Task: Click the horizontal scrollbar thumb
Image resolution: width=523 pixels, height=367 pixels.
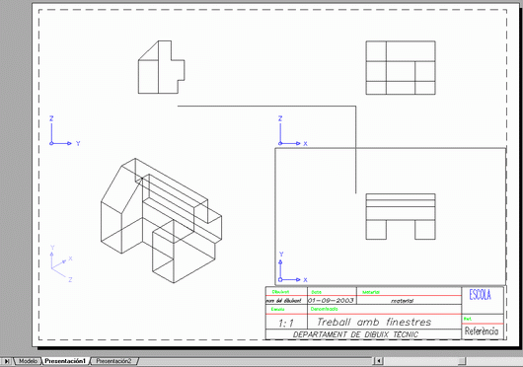Action: (462, 361)
